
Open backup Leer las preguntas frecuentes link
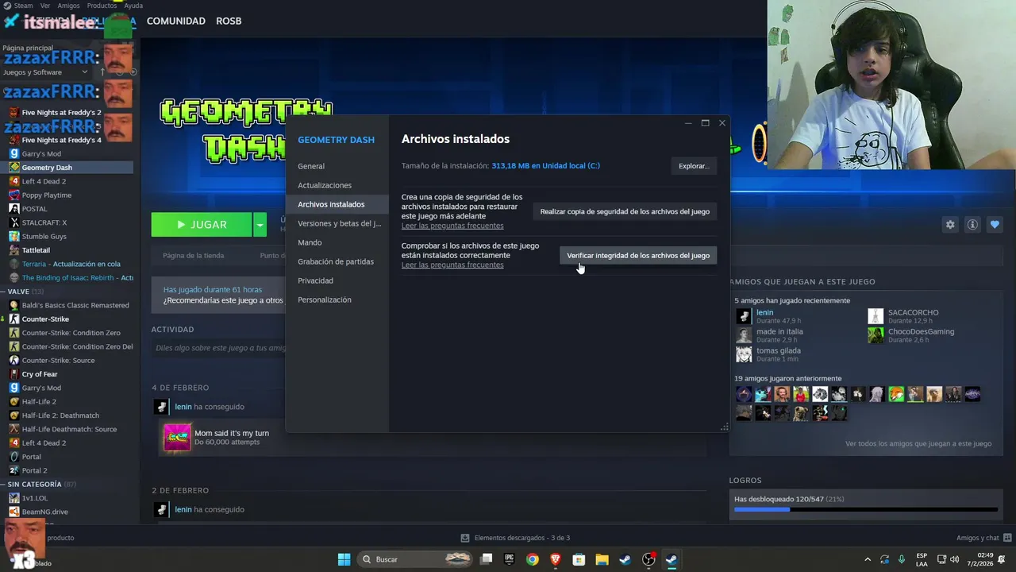click(x=452, y=226)
